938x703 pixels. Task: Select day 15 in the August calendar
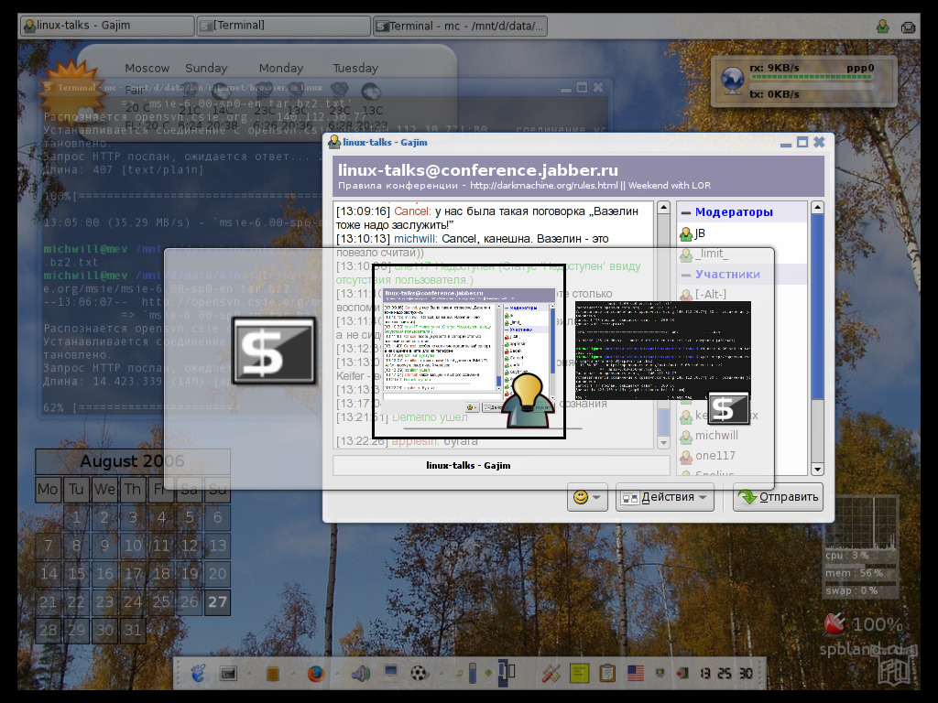[x=77, y=574]
